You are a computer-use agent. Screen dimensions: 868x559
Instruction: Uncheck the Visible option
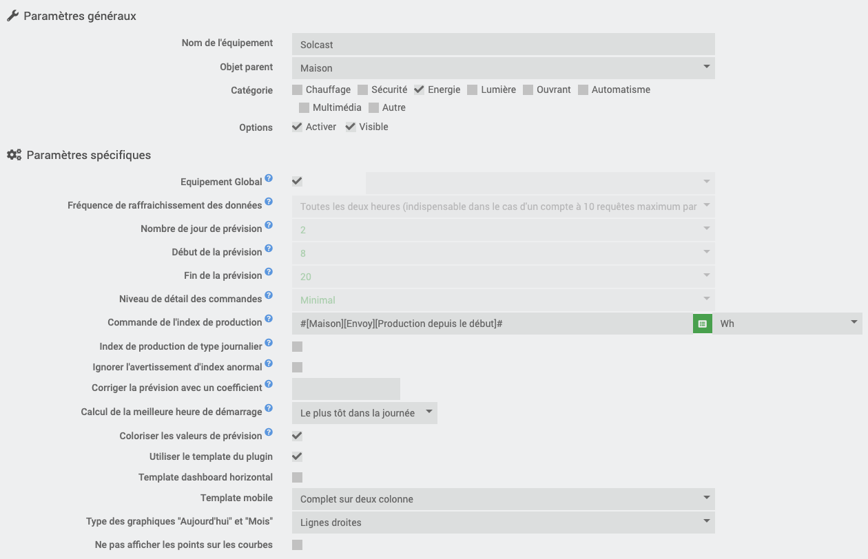[351, 127]
